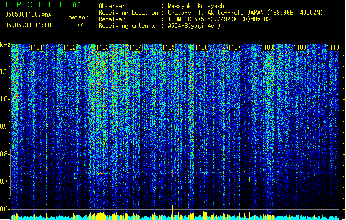Click the 1103 time marker
The height and width of the screenshot is (220, 346).
point(103,47)
